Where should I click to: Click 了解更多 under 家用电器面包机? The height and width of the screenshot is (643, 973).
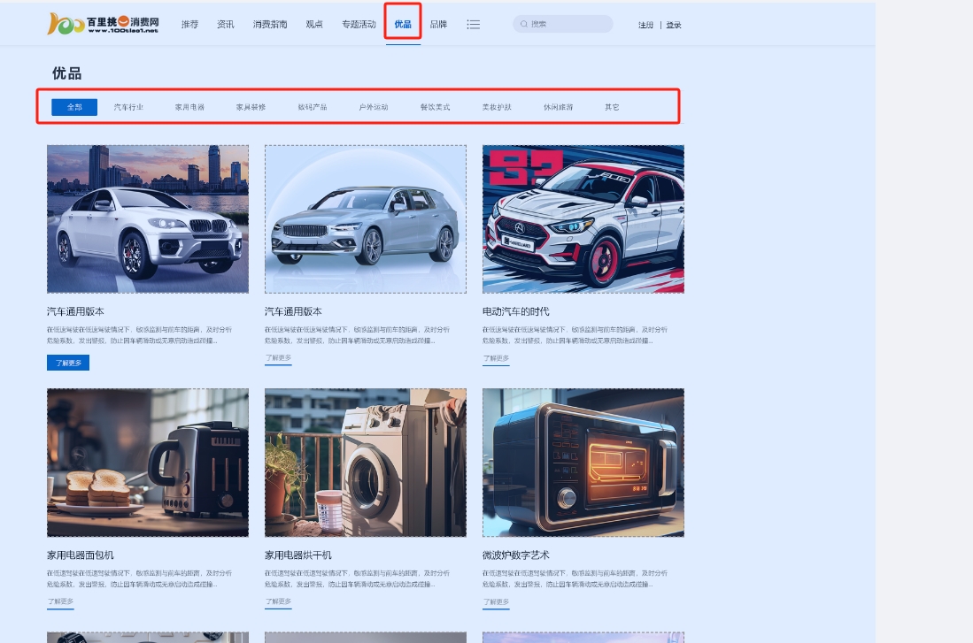(x=60, y=602)
